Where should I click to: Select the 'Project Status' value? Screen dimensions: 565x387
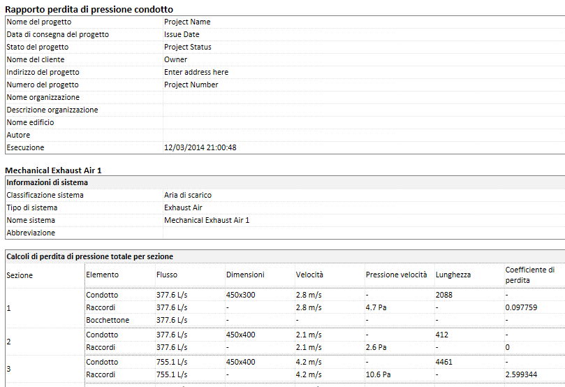point(188,47)
